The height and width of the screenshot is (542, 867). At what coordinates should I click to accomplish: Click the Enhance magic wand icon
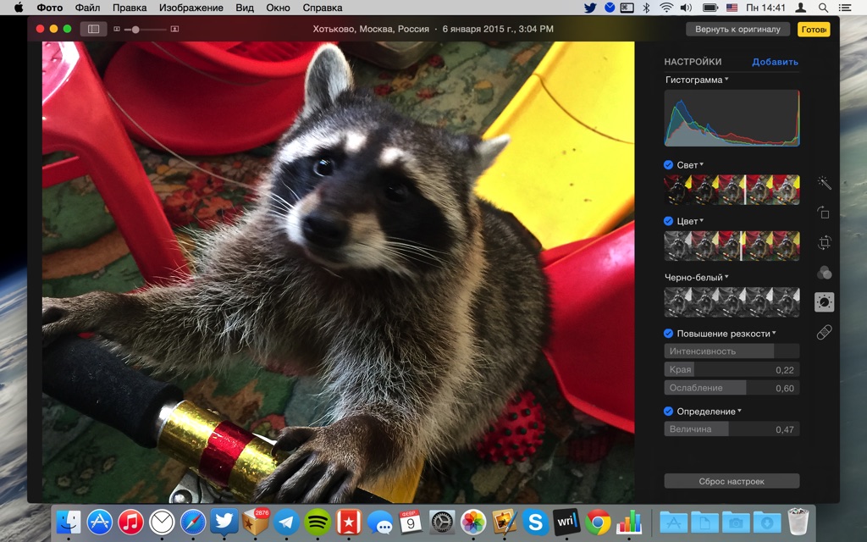pyautogui.click(x=824, y=183)
